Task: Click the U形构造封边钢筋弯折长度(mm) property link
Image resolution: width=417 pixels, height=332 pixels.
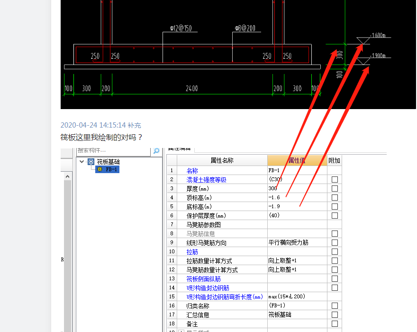Action: click(225, 297)
